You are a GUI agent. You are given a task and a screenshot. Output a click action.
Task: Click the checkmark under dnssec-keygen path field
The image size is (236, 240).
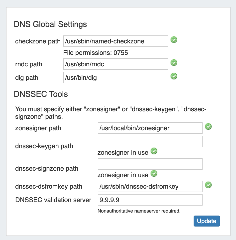tap(154, 151)
